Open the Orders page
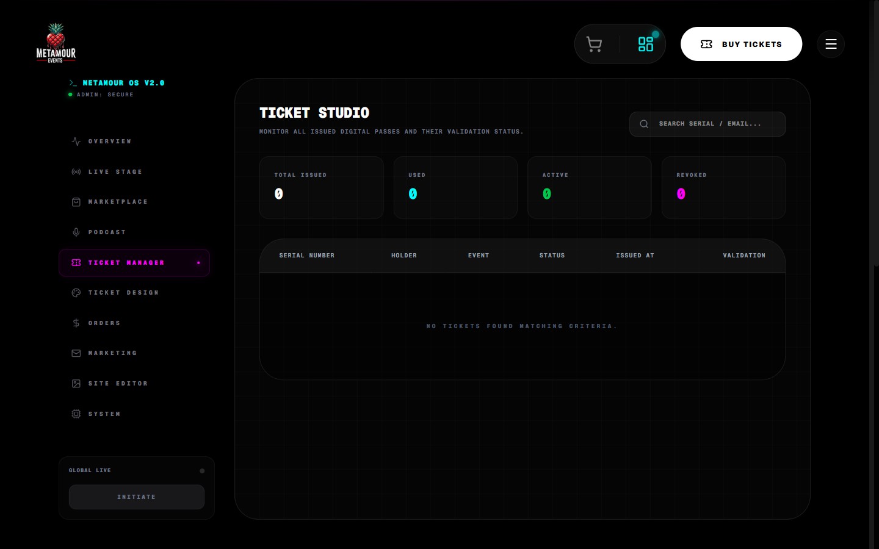The height and width of the screenshot is (549, 879). click(134, 323)
